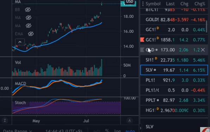Screen dimensions: 210x132
Task: Sort the watchlist by the Last column
Action: [170, 4]
